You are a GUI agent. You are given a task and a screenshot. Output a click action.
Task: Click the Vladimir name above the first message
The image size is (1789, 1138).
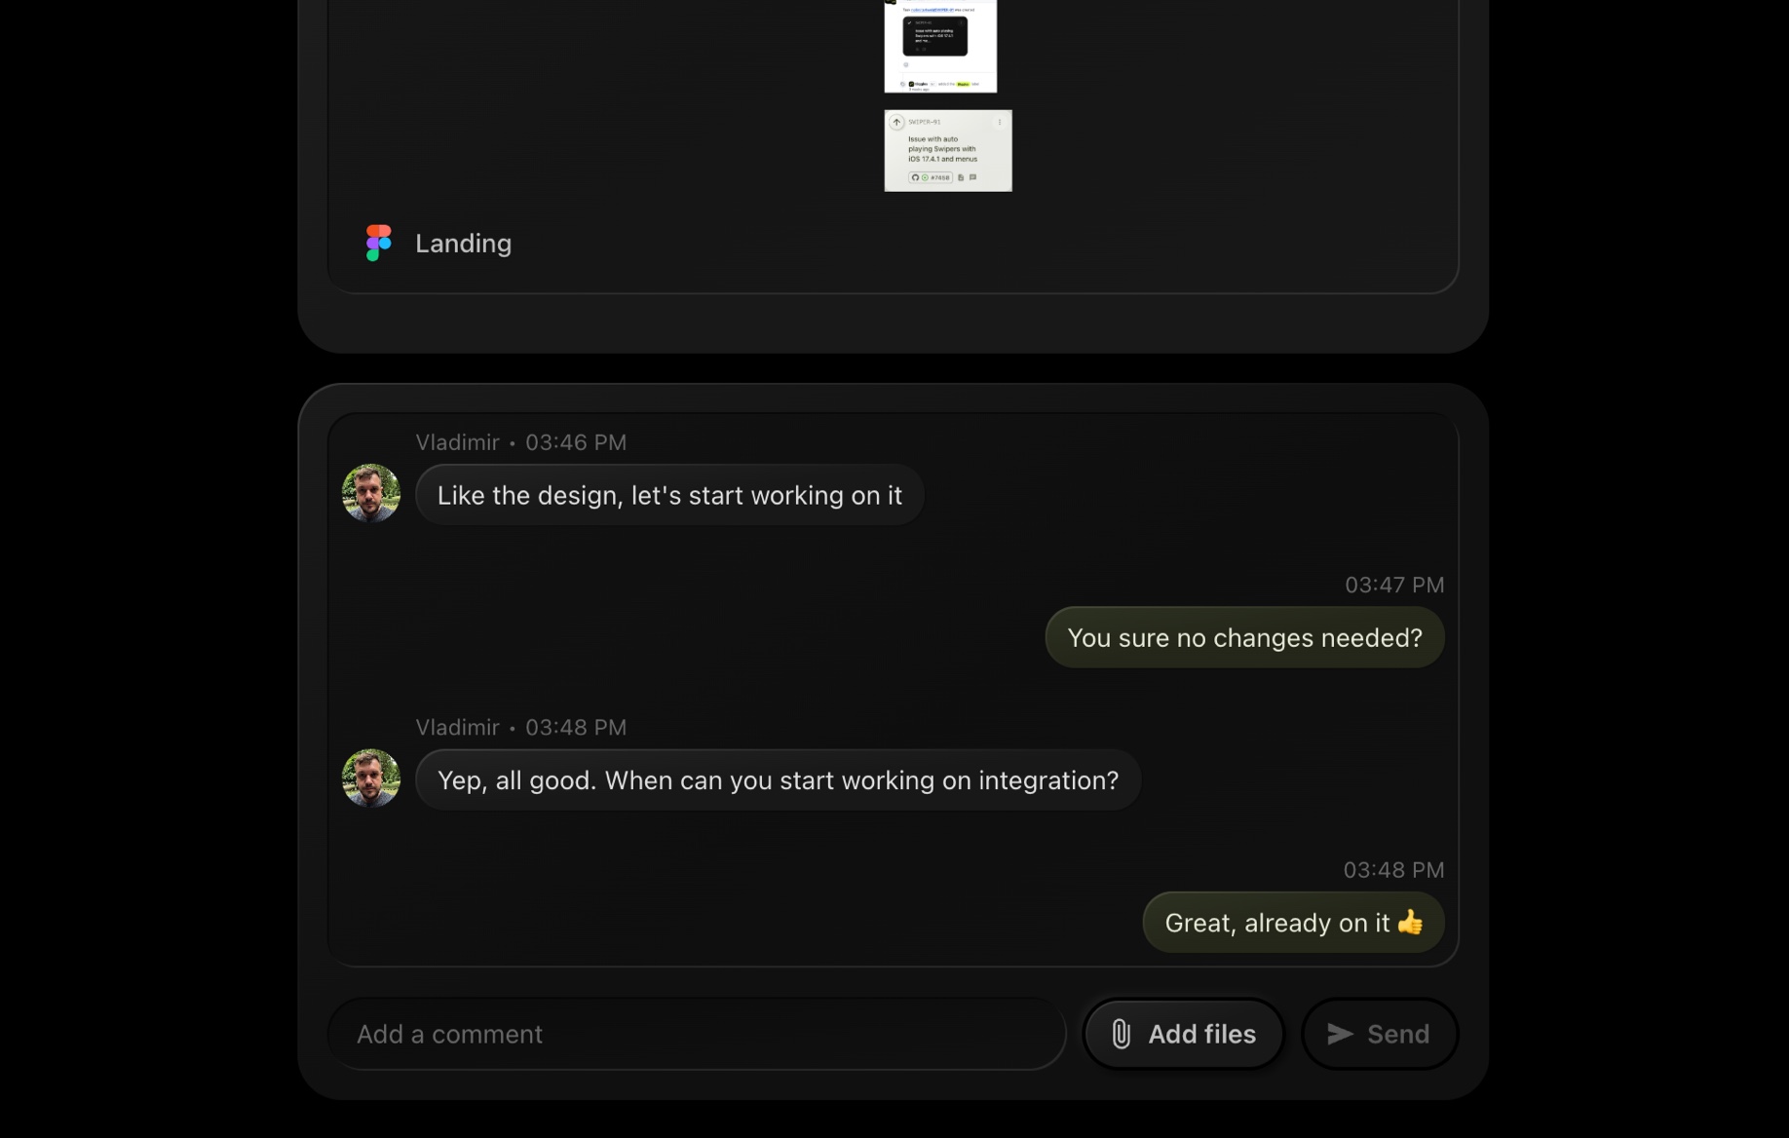(x=457, y=442)
